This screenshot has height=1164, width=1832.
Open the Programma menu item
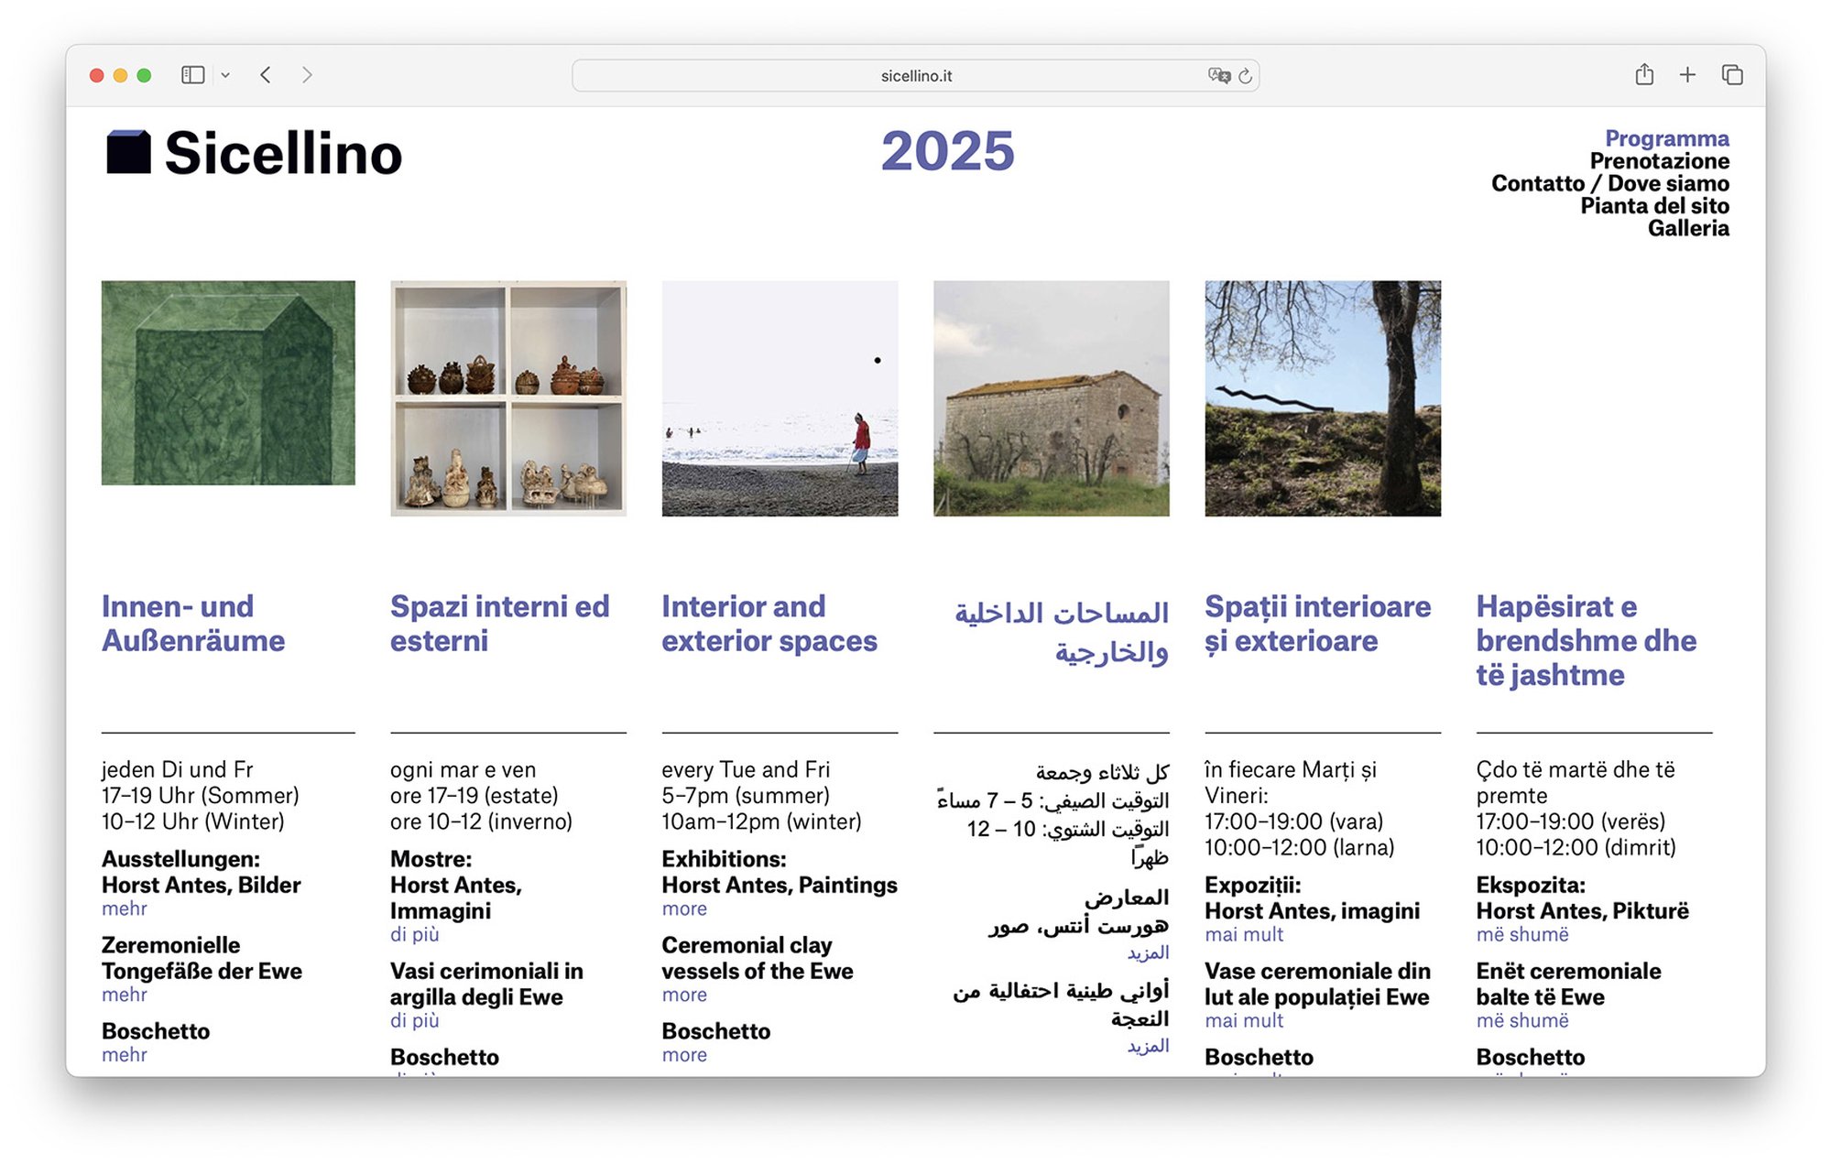point(1666,138)
